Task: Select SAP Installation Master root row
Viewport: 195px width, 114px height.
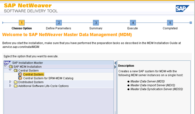Action: pos(59,63)
